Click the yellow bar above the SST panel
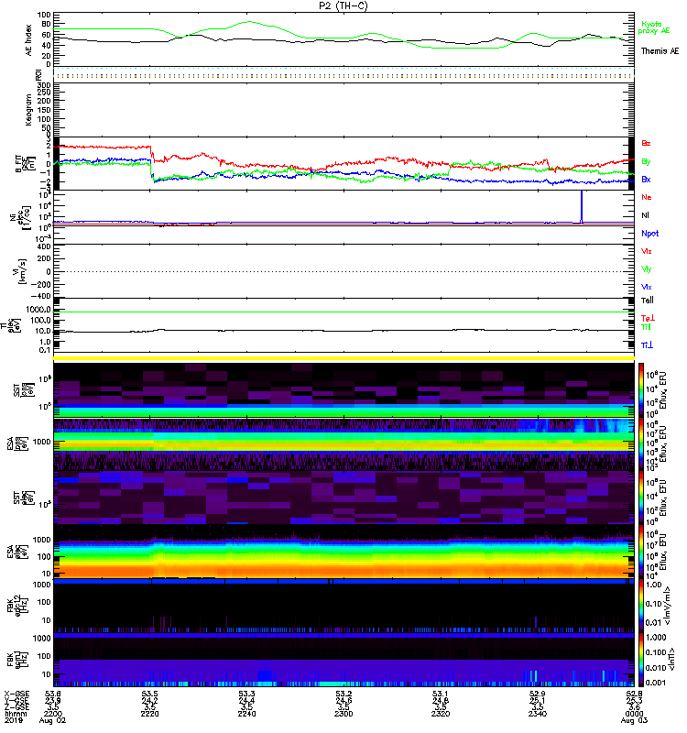The width and height of the screenshot is (687, 733). pos(343,358)
